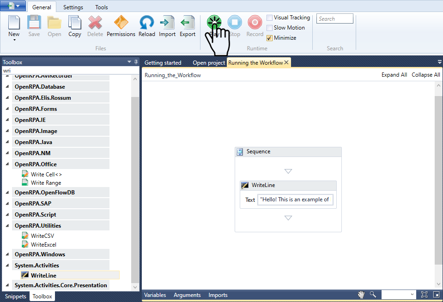Click the zoom magnifier icon
443x302 pixels.
coord(373,295)
